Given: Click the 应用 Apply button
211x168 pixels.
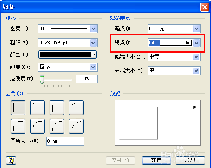Looking at the screenshot, I should [120, 160].
